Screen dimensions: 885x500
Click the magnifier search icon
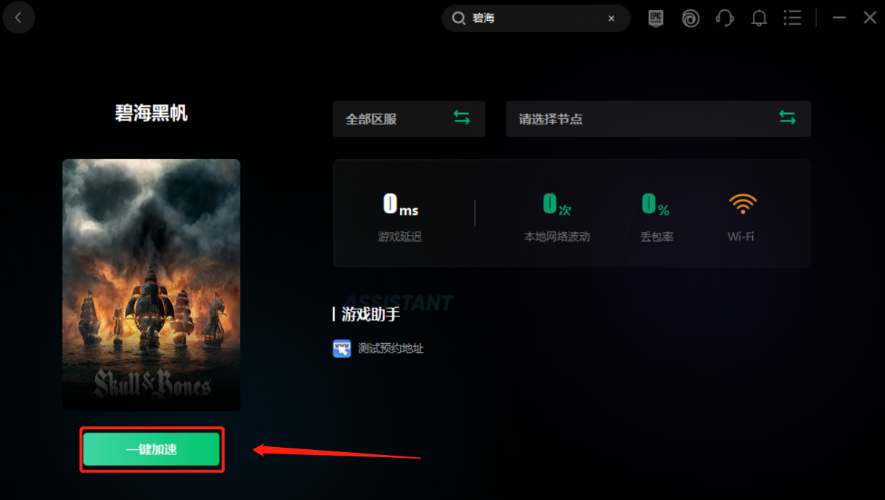(x=458, y=18)
